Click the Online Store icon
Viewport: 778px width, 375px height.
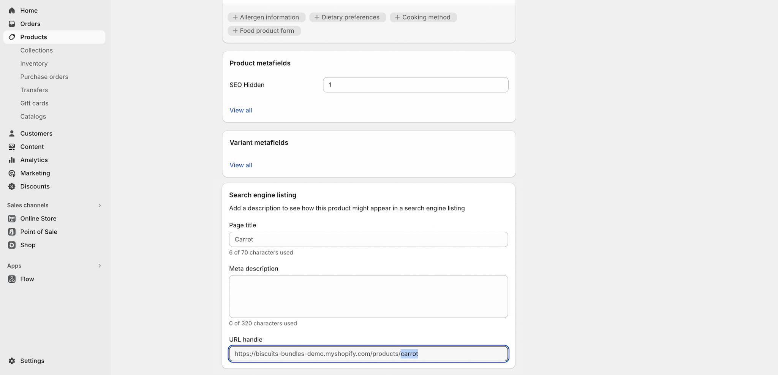click(12, 218)
